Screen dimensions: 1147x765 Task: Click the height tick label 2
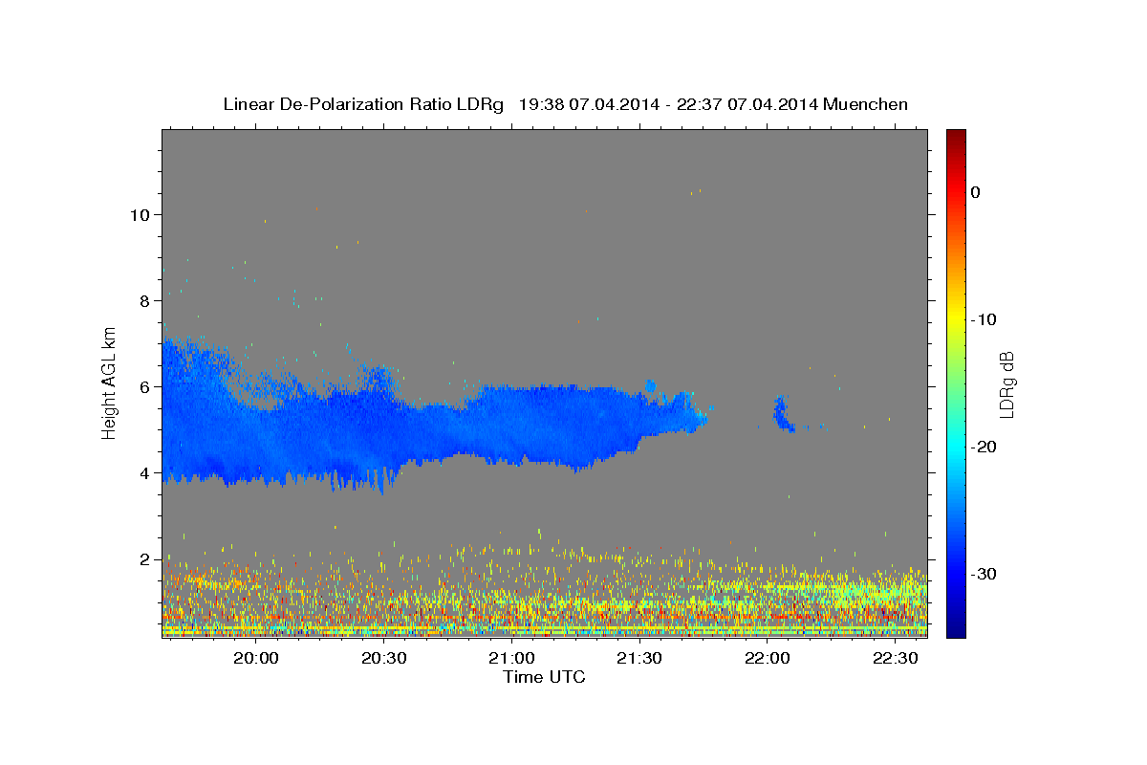coord(147,558)
